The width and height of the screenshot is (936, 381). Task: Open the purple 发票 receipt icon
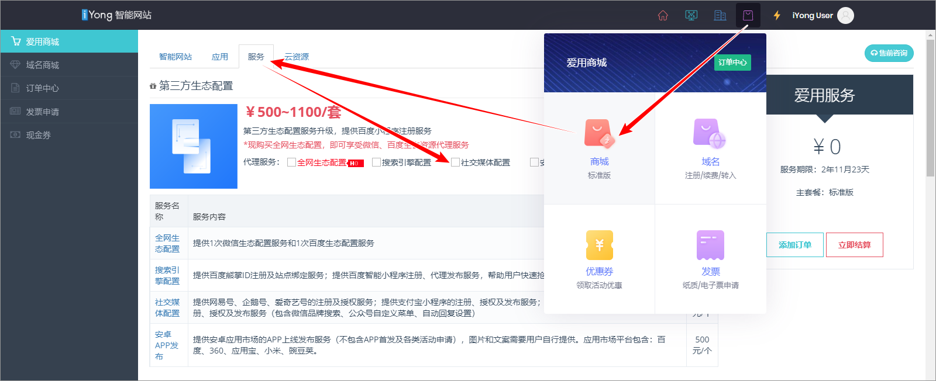(x=710, y=245)
